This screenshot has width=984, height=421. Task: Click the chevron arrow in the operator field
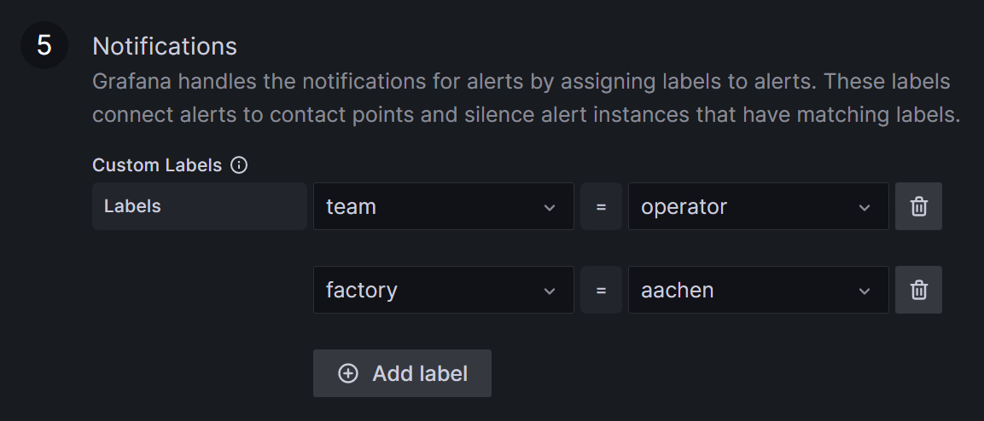pyautogui.click(x=865, y=207)
